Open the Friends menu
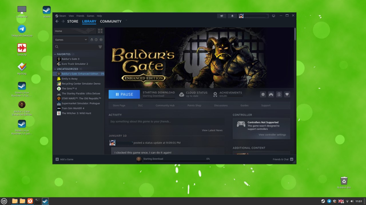366x205 pixels. coord(80,16)
